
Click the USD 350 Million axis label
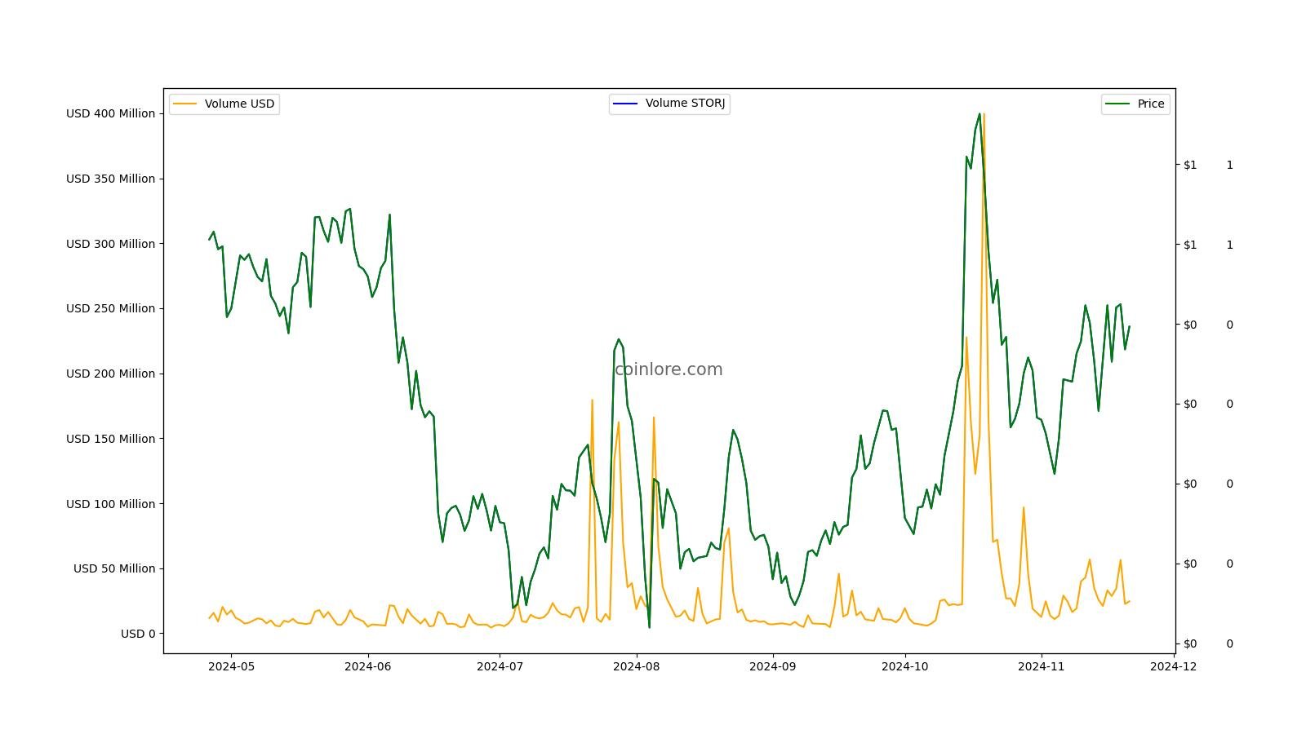coord(110,179)
